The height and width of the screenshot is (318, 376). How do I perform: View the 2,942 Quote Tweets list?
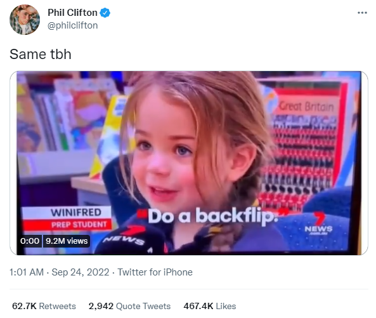point(129,306)
